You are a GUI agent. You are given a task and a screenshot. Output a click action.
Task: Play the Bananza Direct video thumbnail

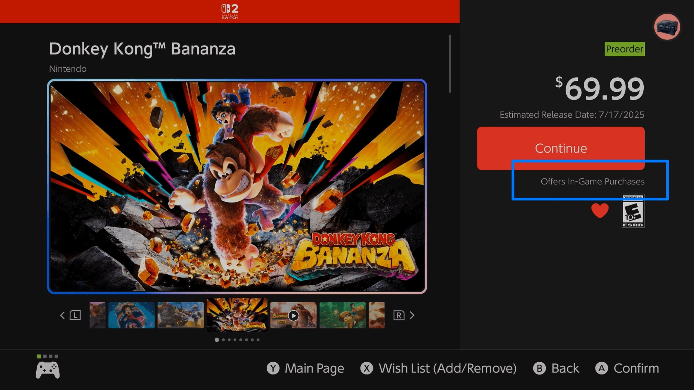pyautogui.click(x=293, y=316)
